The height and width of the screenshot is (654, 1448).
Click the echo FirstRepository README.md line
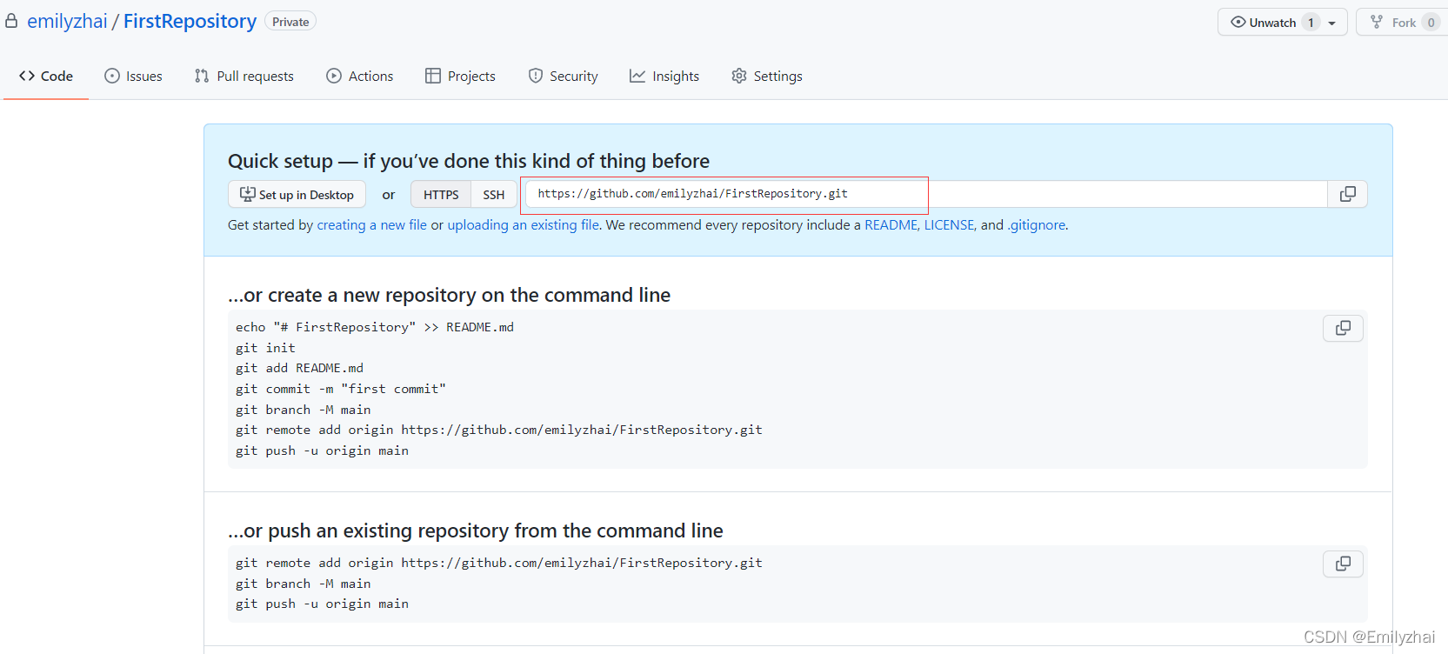(x=375, y=327)
